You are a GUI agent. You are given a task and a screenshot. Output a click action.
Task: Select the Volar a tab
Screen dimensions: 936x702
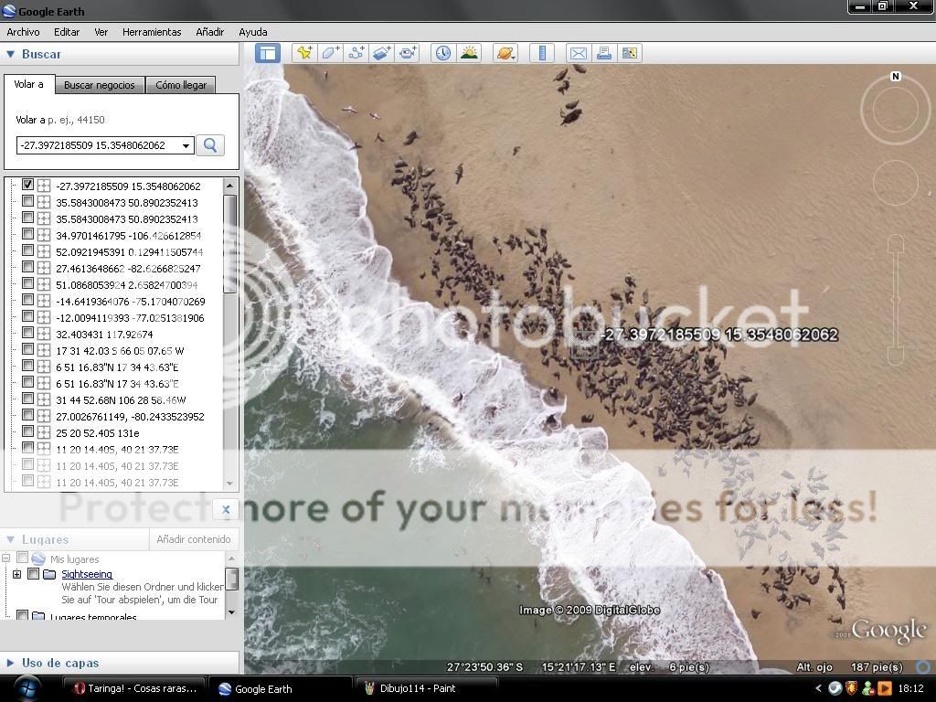(28, 84)
